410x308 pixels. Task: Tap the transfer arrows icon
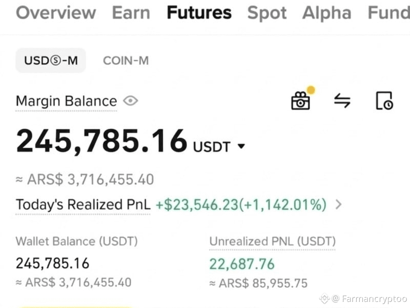click(342, 101)
